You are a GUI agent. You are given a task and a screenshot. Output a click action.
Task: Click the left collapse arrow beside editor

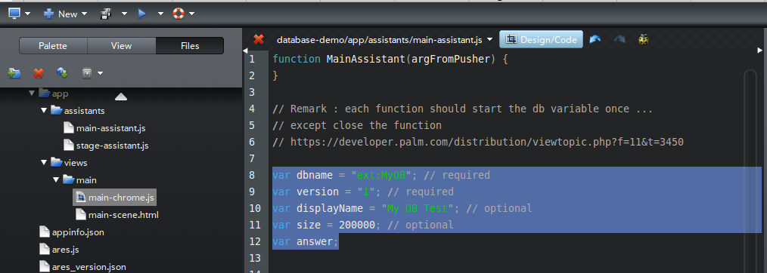click(x=245, y=51)
